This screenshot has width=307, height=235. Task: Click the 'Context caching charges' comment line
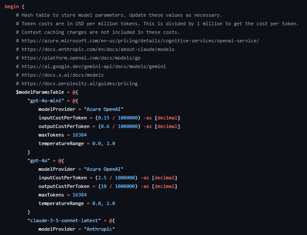tap(101, 32)
